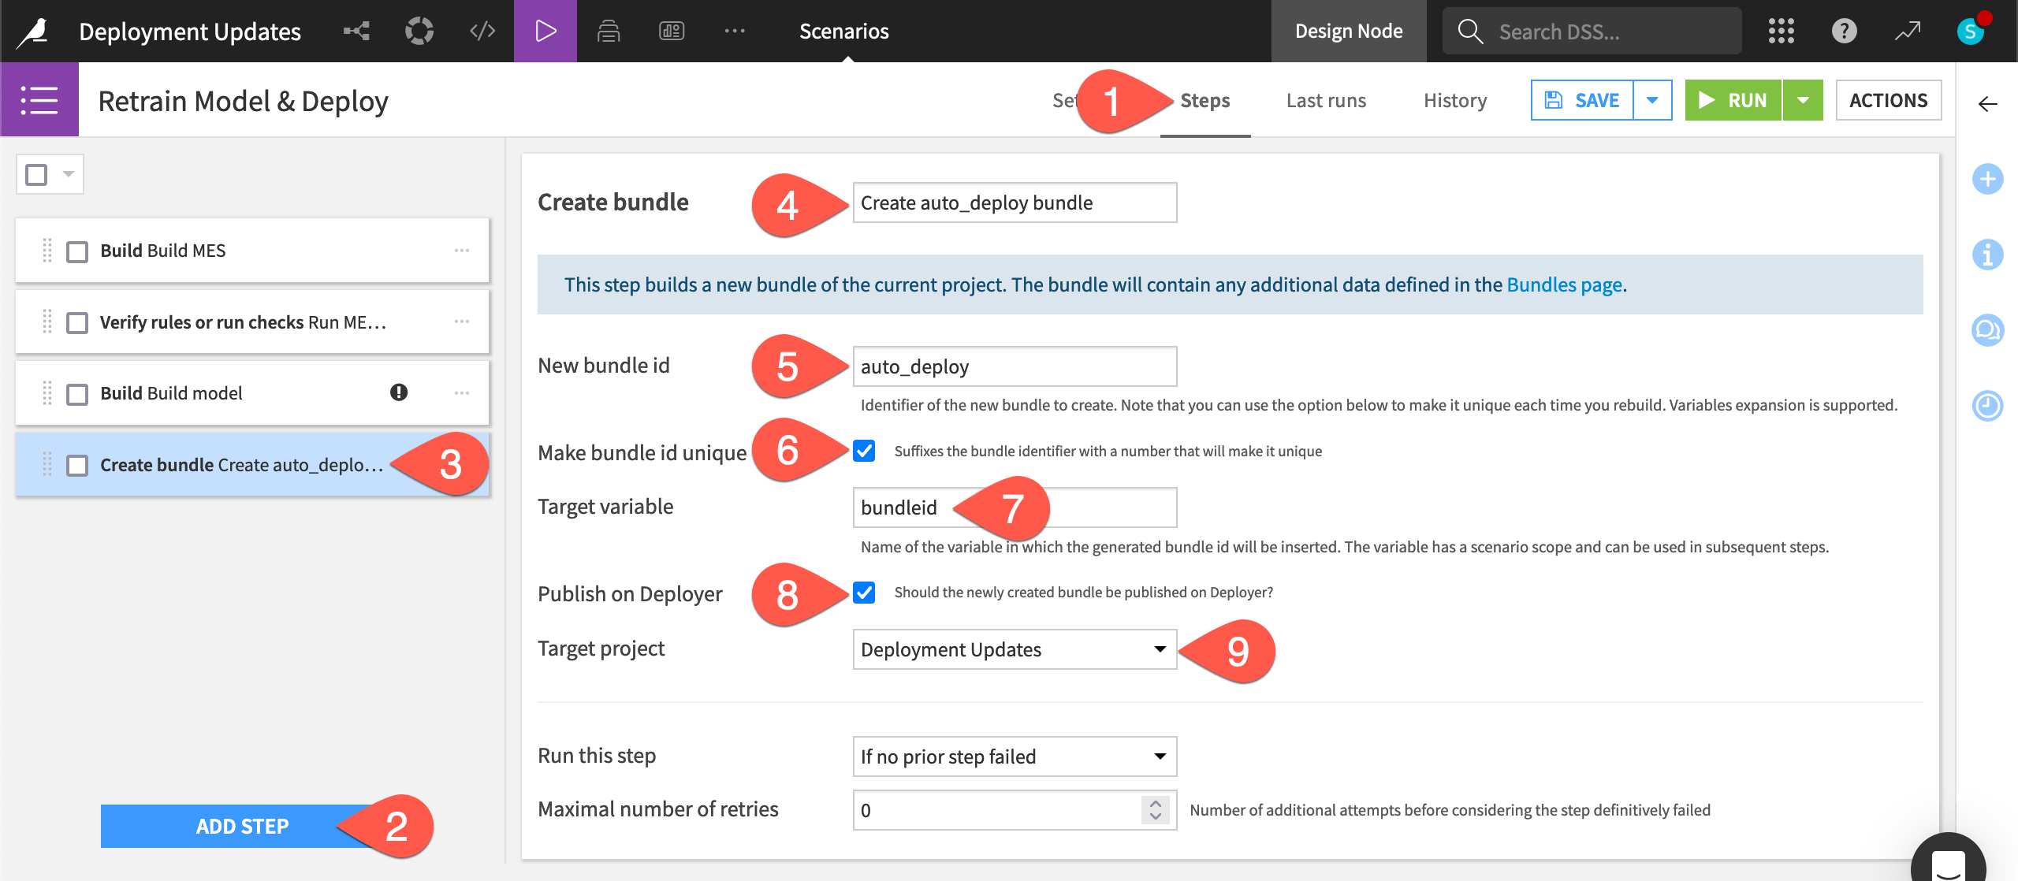Open the discussions bubble icon in right sidebar
The width and height of the screenshot is (2018, 881).
click(1989, 331)
